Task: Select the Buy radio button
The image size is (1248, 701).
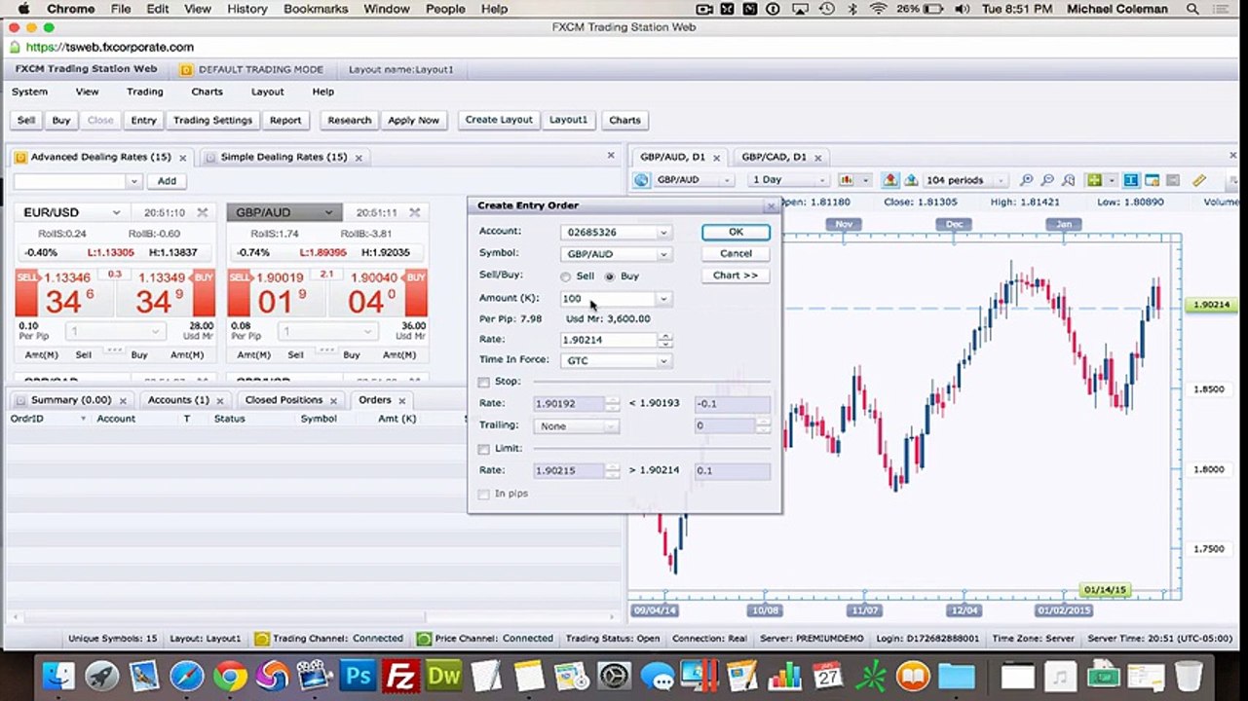Action: click(x=611, y=277)
